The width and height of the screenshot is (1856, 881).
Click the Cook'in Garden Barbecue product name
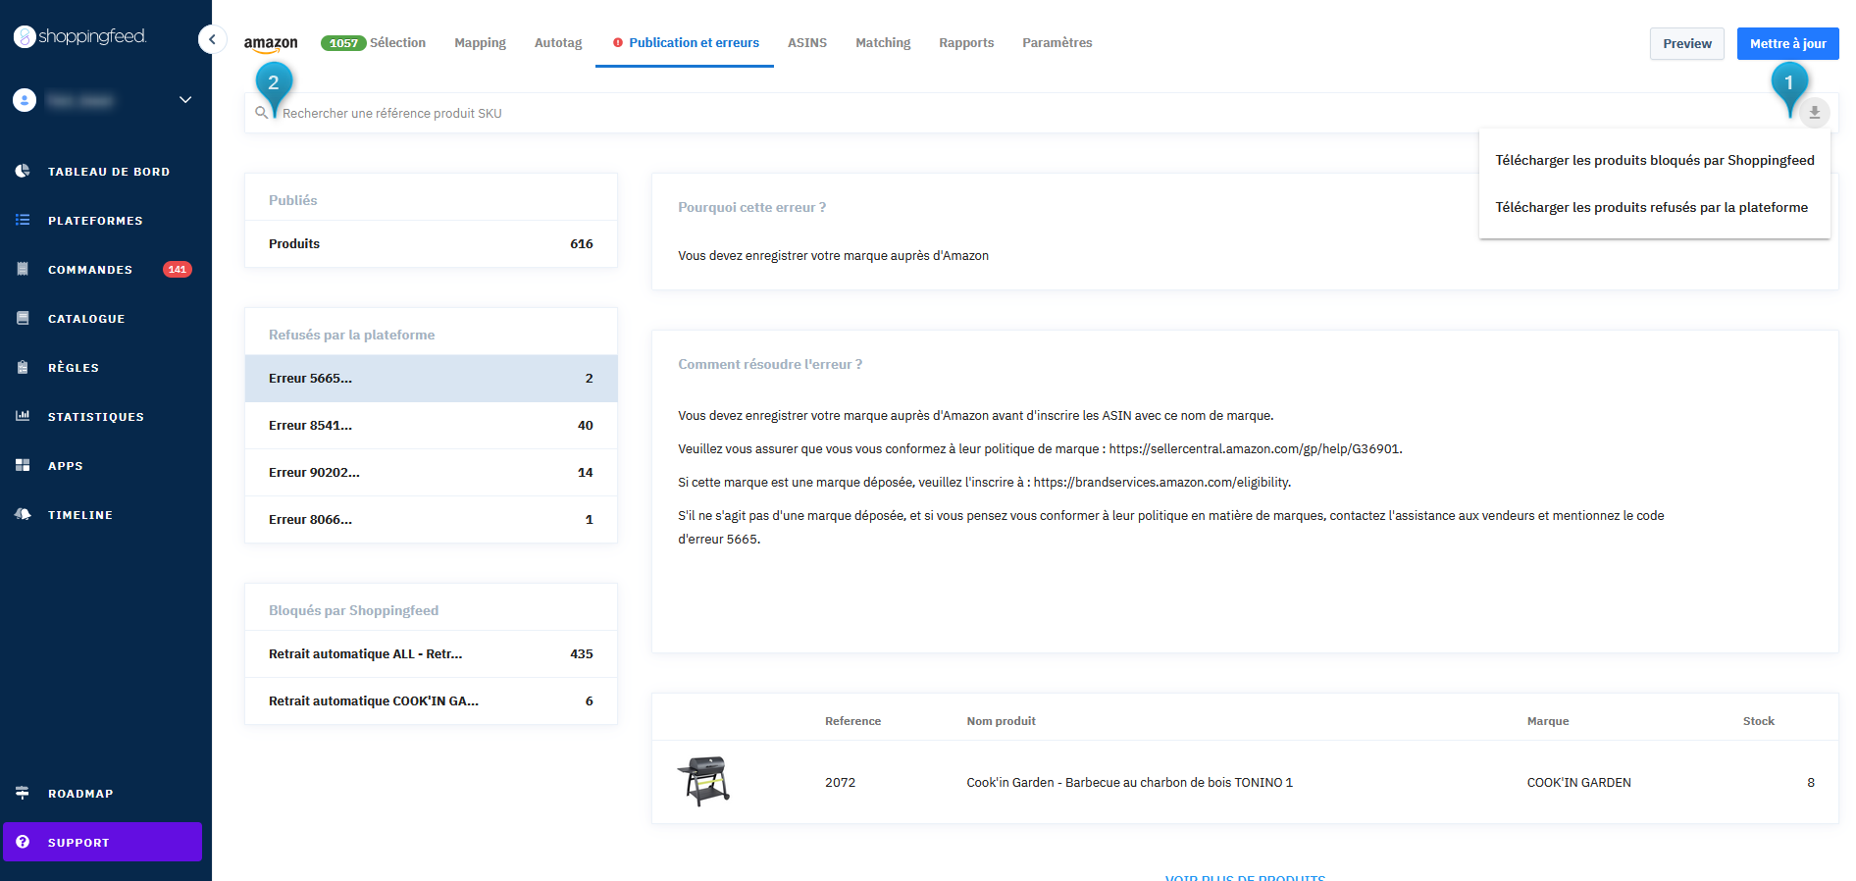[1129, 782]
